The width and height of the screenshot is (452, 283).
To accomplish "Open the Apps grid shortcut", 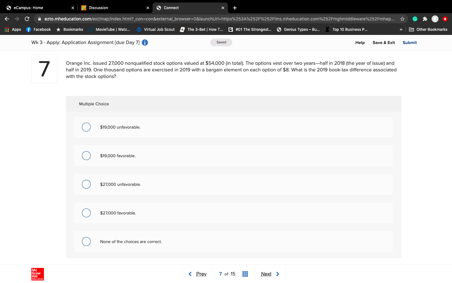I will [x=13, y=30].
